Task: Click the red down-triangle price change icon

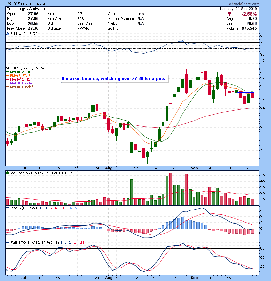Action: pyautogui.click(x=229, y=14)
